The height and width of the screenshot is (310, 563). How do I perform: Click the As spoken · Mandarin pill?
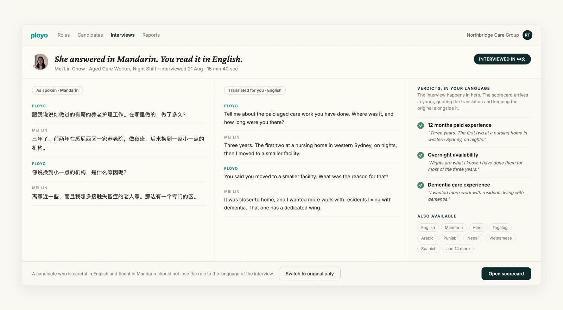pyautogui.click(x=57, y=90)
